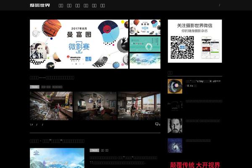The image size is (252, 168).
Task: Click the TAGS label of the second article
Action: [x=94, y=150]
